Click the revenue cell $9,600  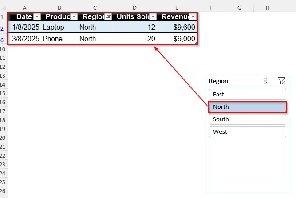pyautogui.click(x=177, y=27)
